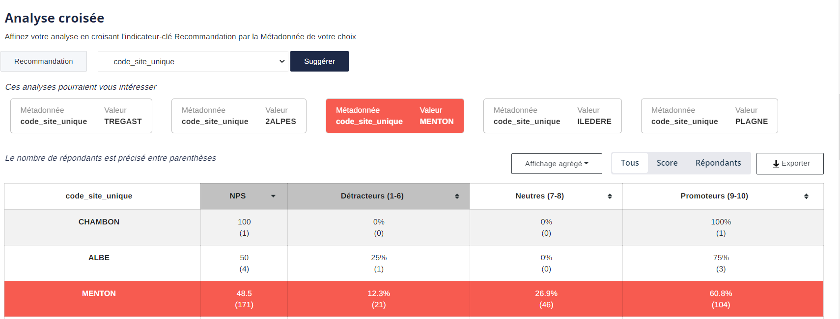This screenshot has width=840, height=319.
Task: Open the code_site_unique metadata dropdown
Action: 193,62
